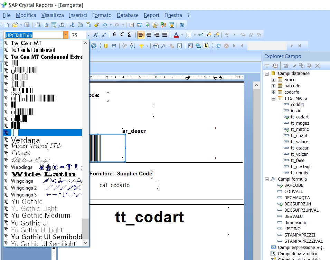The height and width of the screenshot is (260, 330).
Task: Cut selection with scissors icon
Action: pos(72,25)
